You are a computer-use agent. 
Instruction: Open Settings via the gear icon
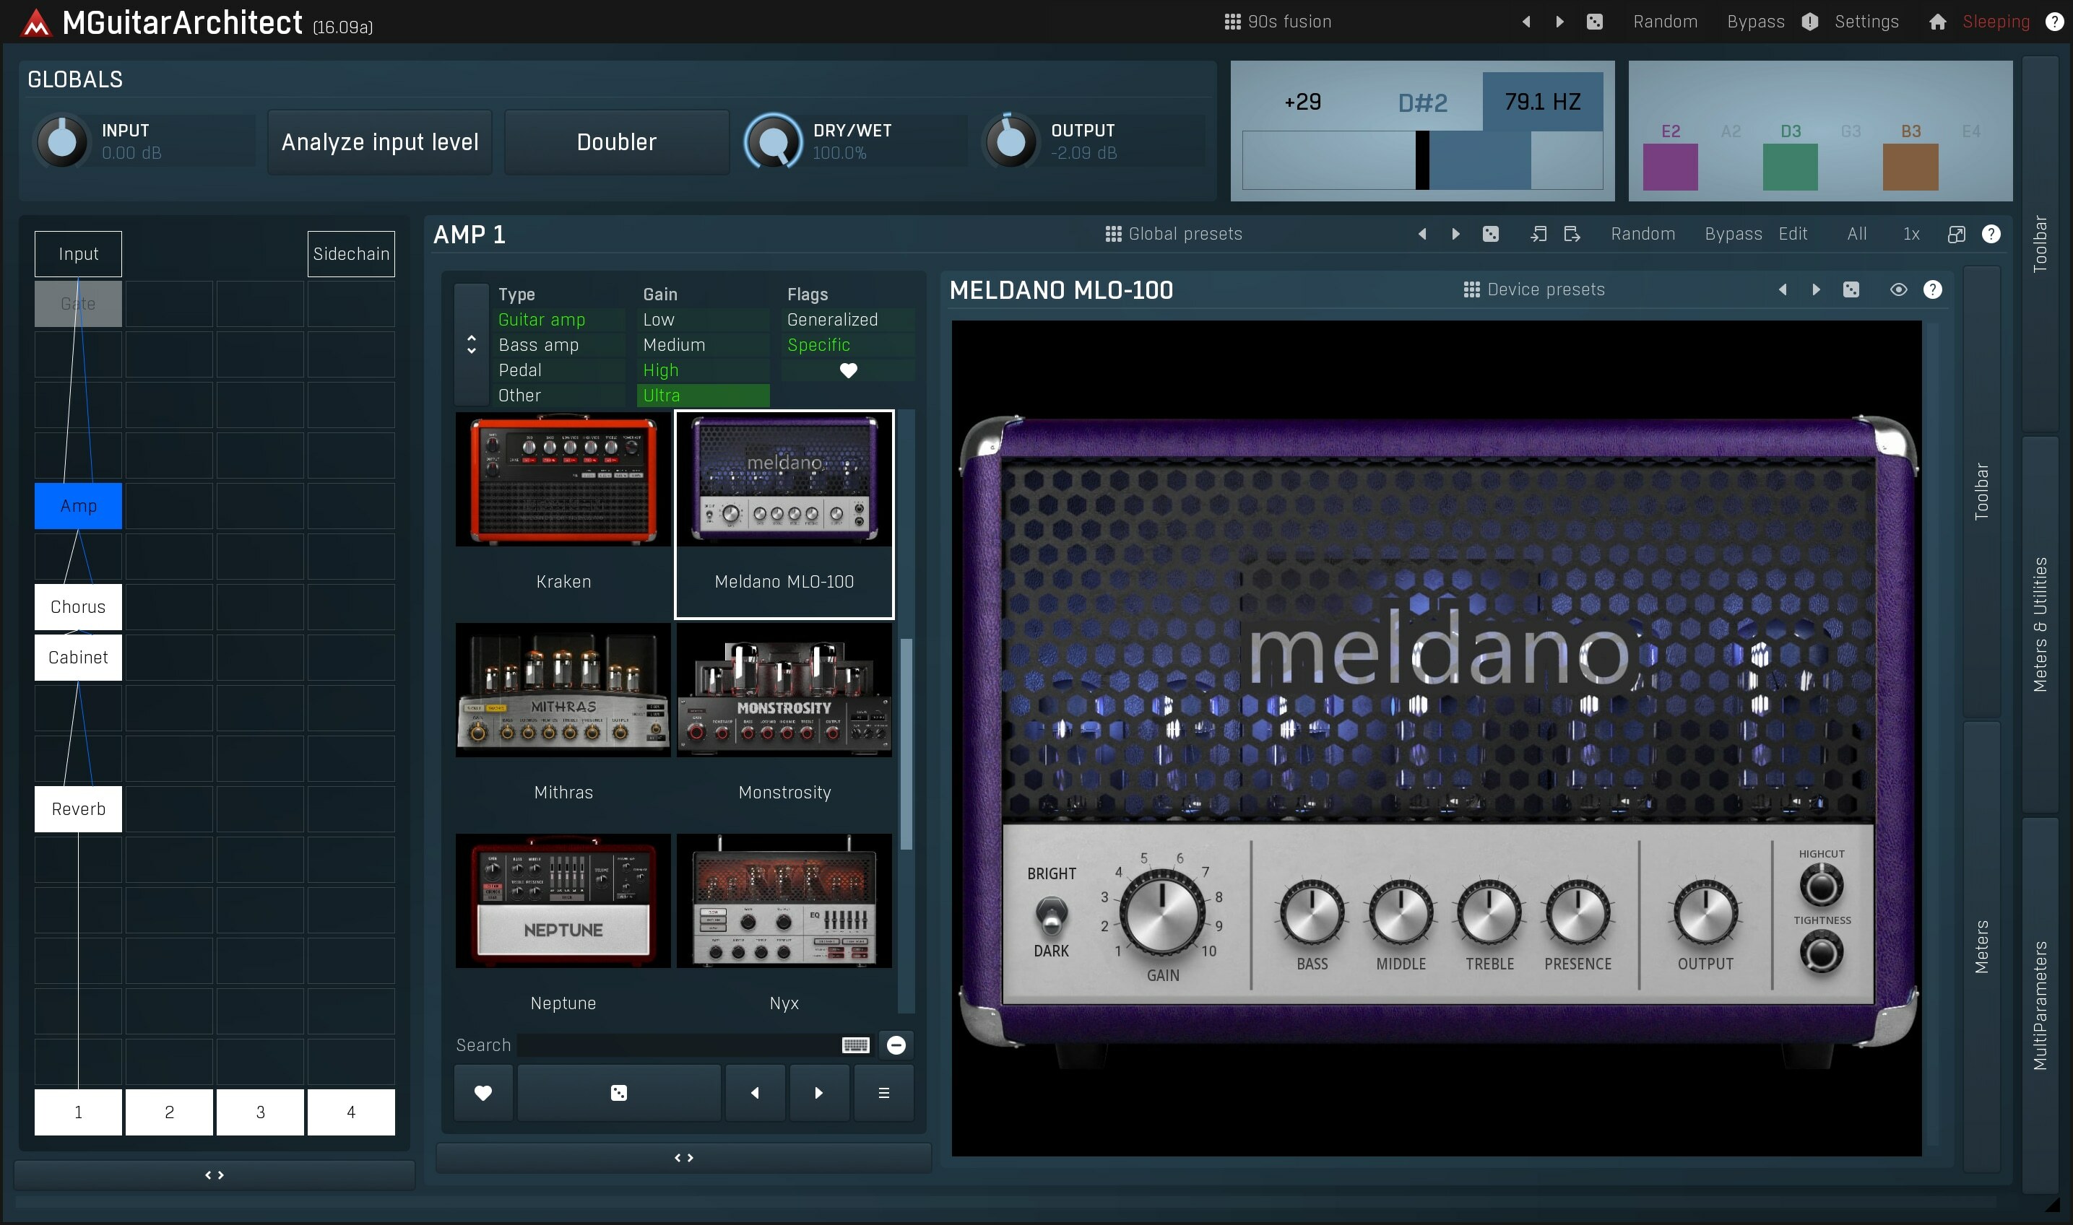pyautogui.click(x=1868, y=22)
